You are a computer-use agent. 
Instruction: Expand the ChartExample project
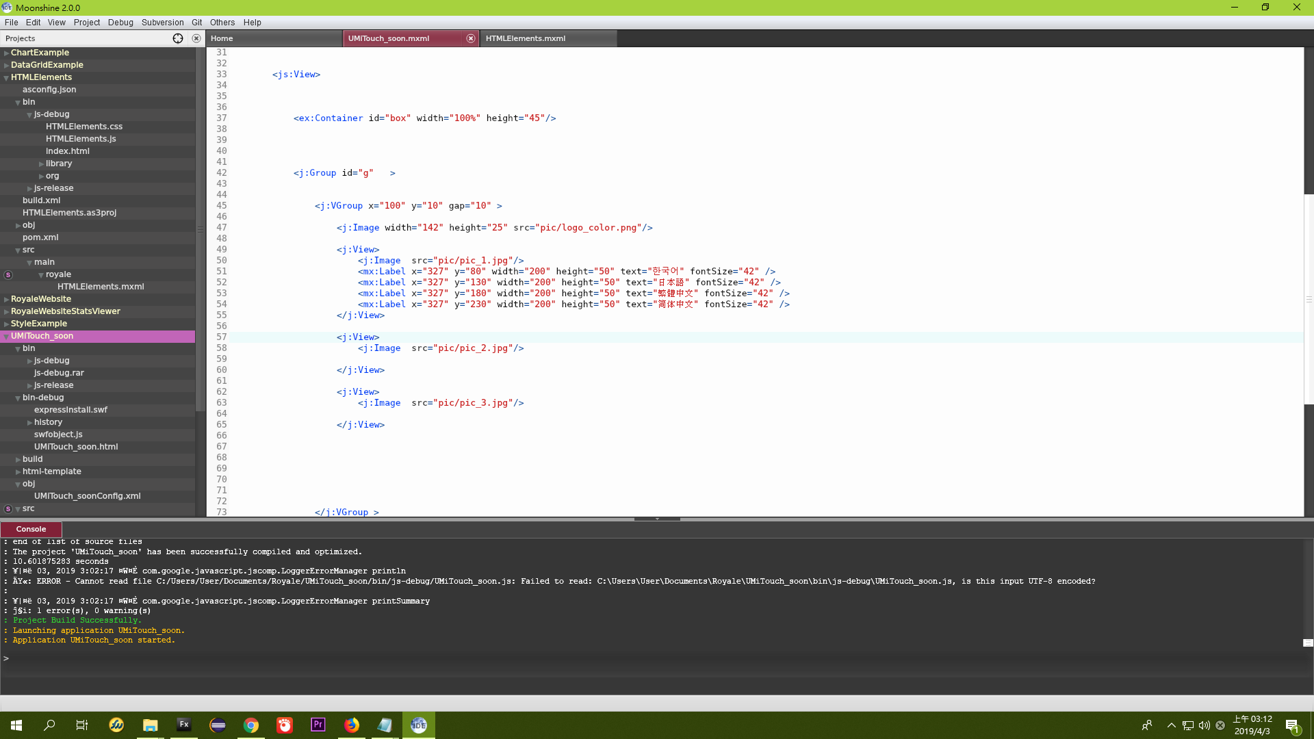5,52
